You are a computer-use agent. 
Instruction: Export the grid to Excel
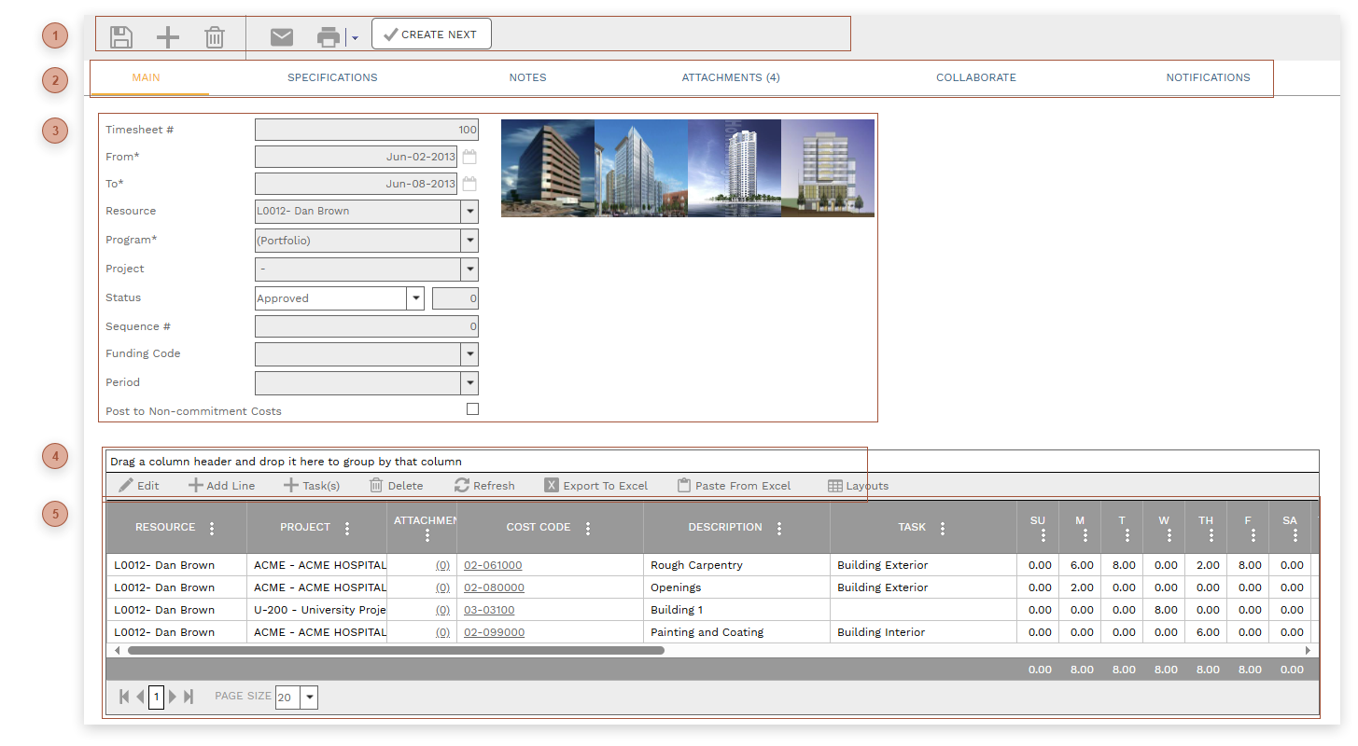coord(597,485)
